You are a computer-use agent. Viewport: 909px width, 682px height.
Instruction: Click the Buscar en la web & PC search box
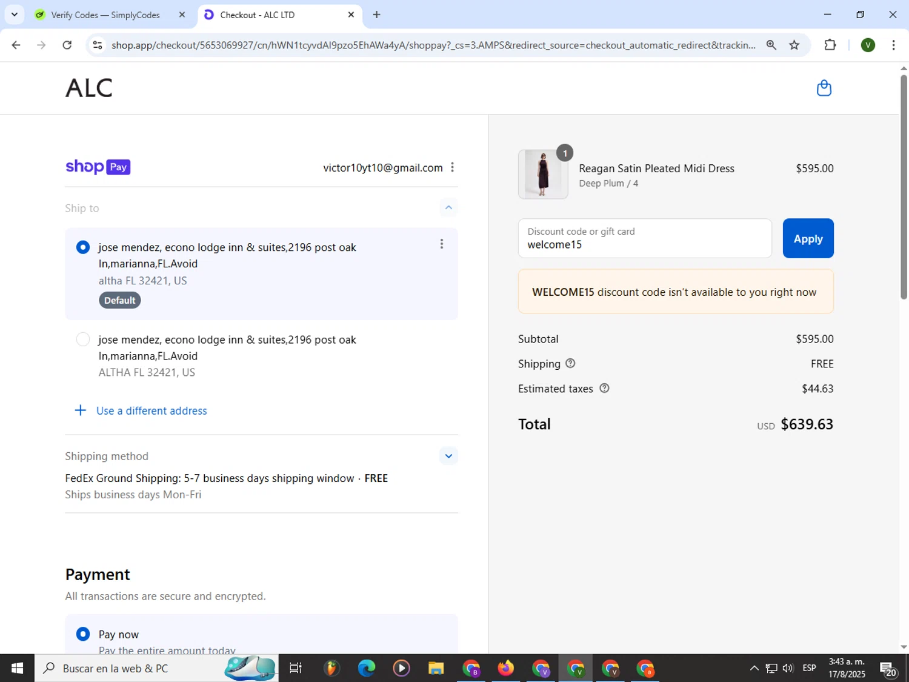tap(156, 668)
